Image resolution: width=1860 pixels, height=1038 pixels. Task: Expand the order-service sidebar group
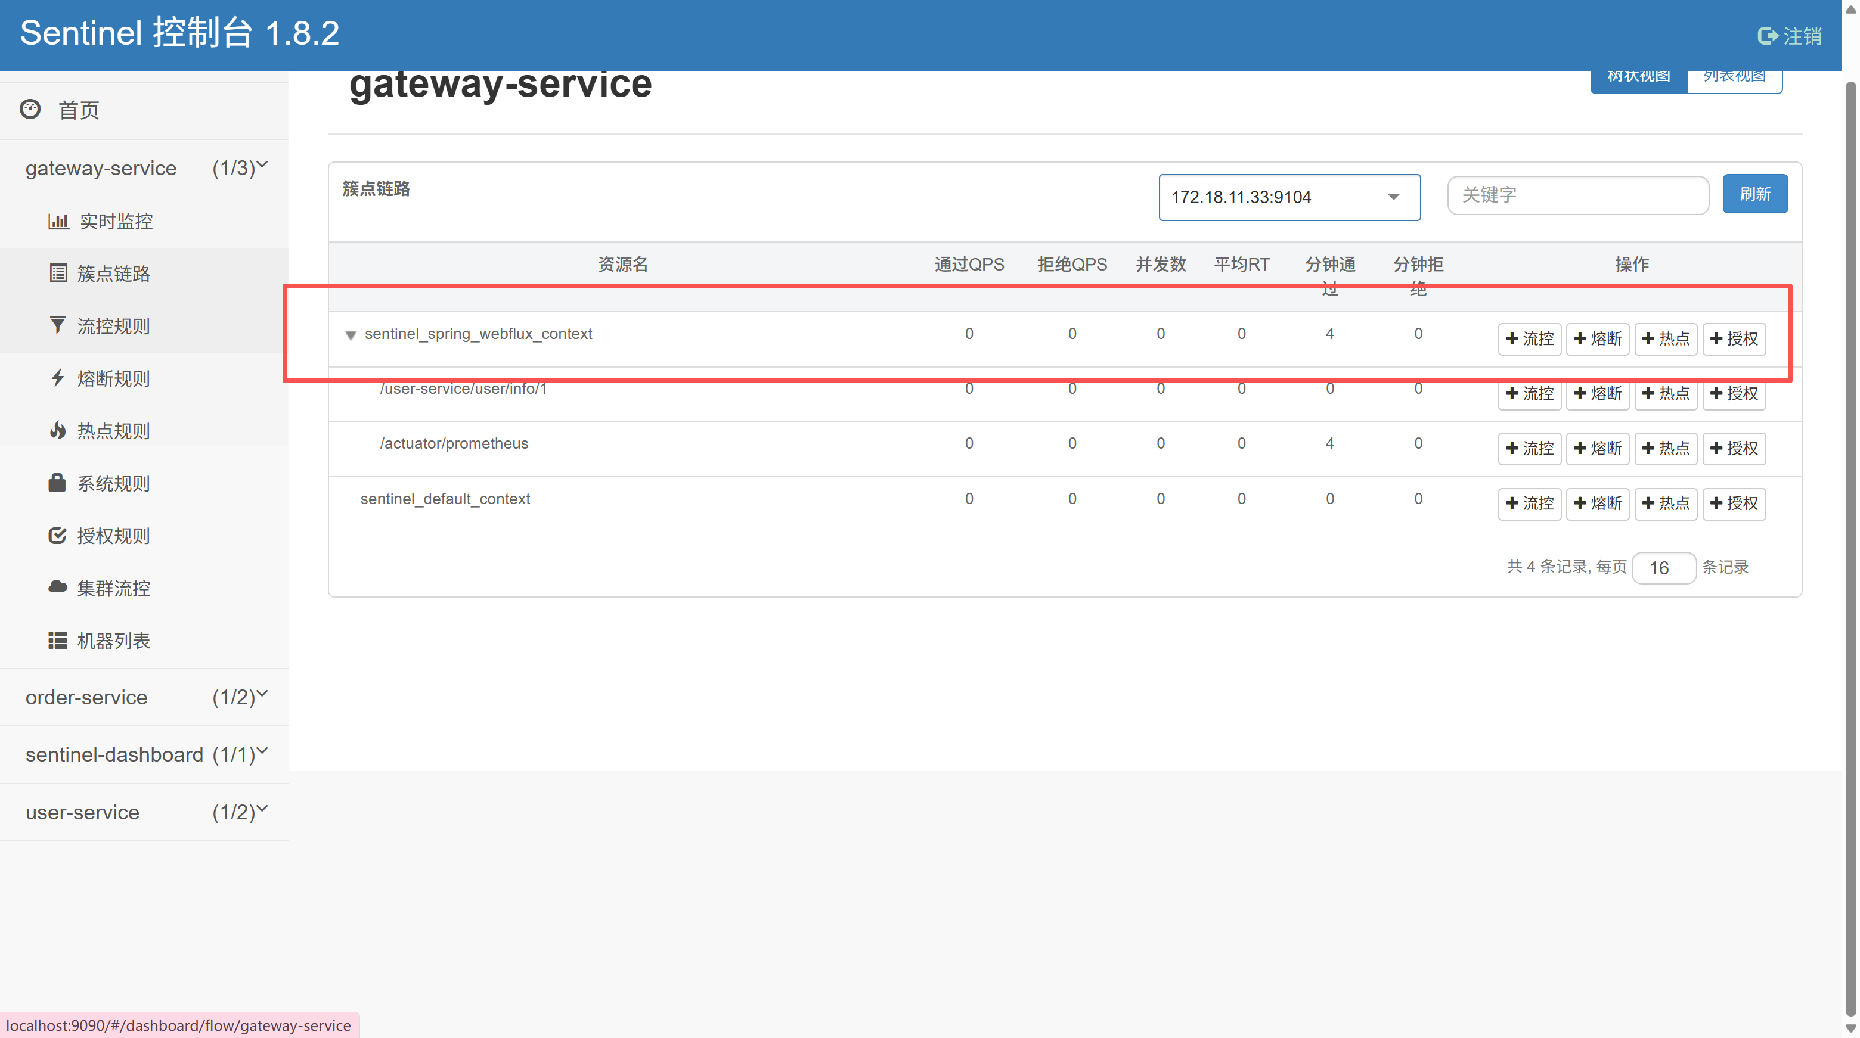coord(144,697)
